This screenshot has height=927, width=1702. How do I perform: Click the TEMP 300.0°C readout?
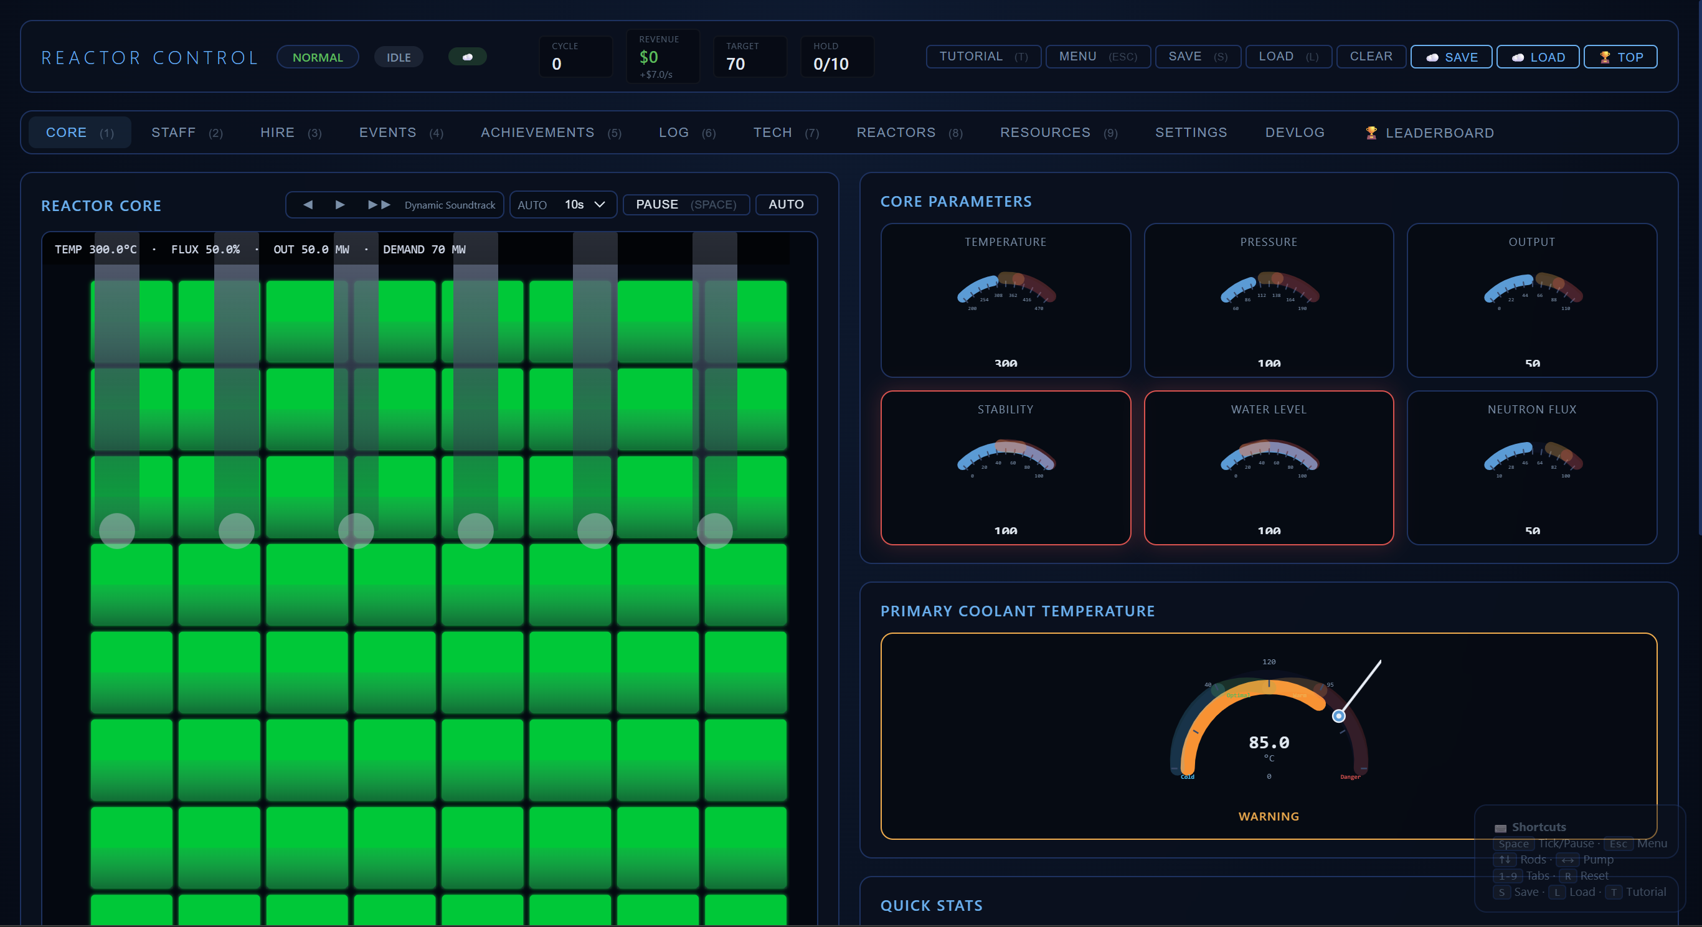click(x=96, y=249)
